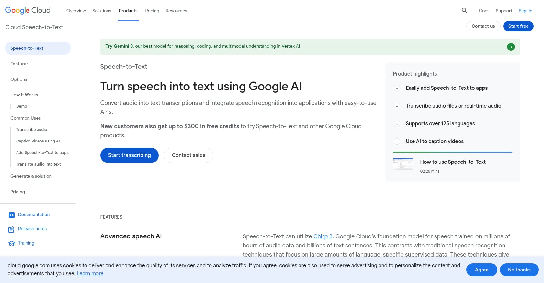Open the Release notes sidebar link
The image size is (544, 283).
pyautogui.click(x=32, y=229)
